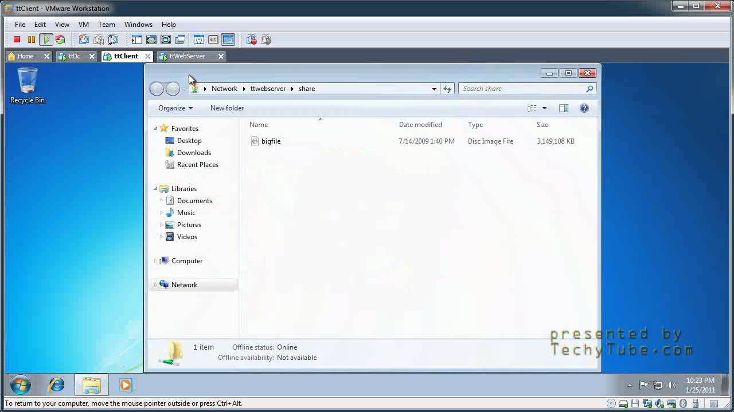Image resolution: width=734 pixels, height=412 pixels.
Task: Open the Snapshot Manager toolbar icon
Action: [113, 39]
